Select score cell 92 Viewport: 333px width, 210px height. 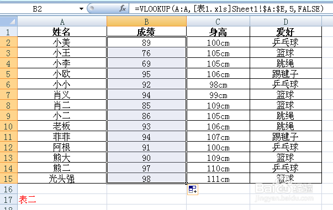point(146,84)
